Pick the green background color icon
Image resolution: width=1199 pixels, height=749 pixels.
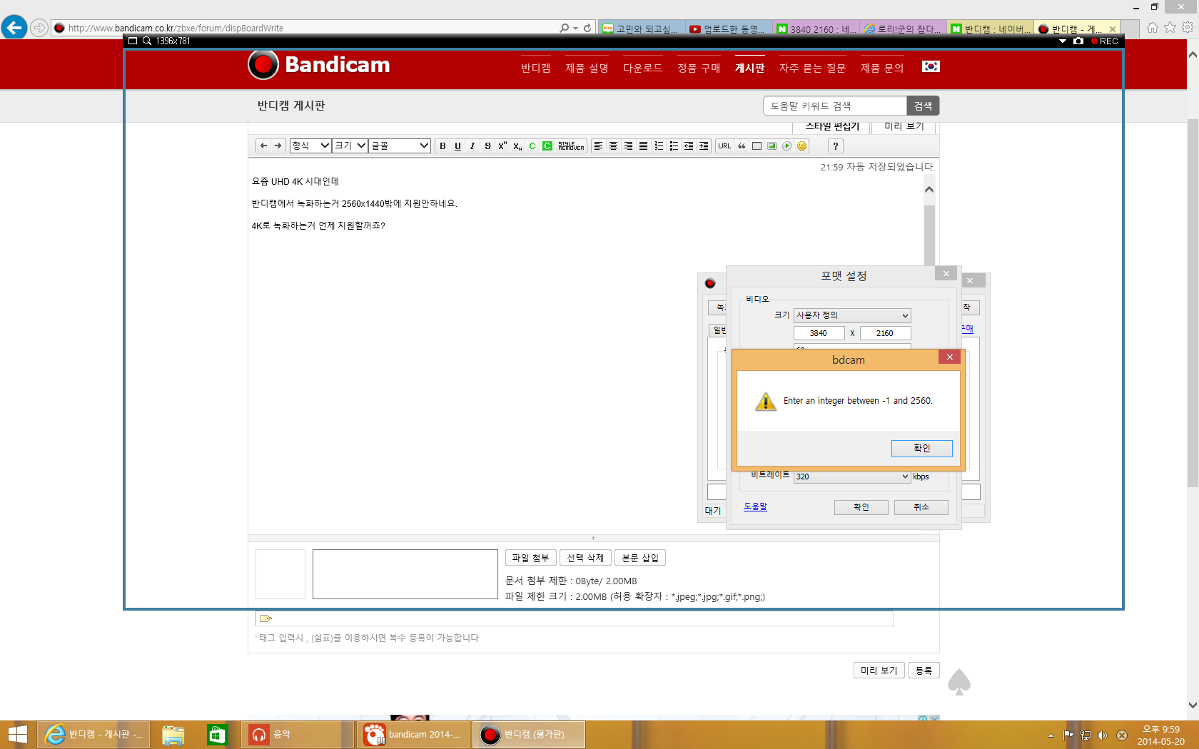coord(547,146)
